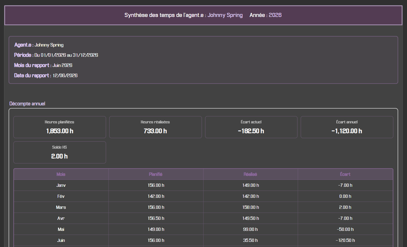Click the Date du rapport line
This screenshot has height=247, width=407.
click(x=46, y=76)
